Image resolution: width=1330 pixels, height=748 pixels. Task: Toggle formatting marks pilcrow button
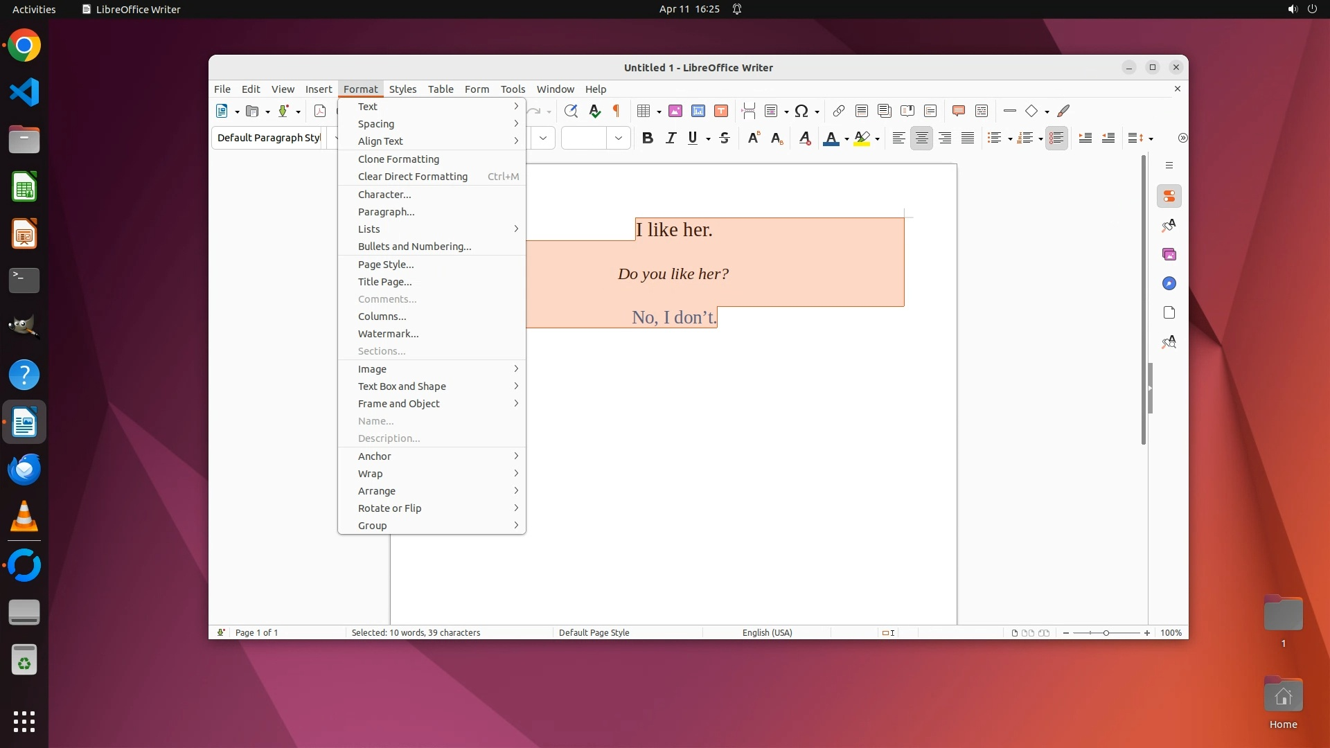[x=616, y=111]
